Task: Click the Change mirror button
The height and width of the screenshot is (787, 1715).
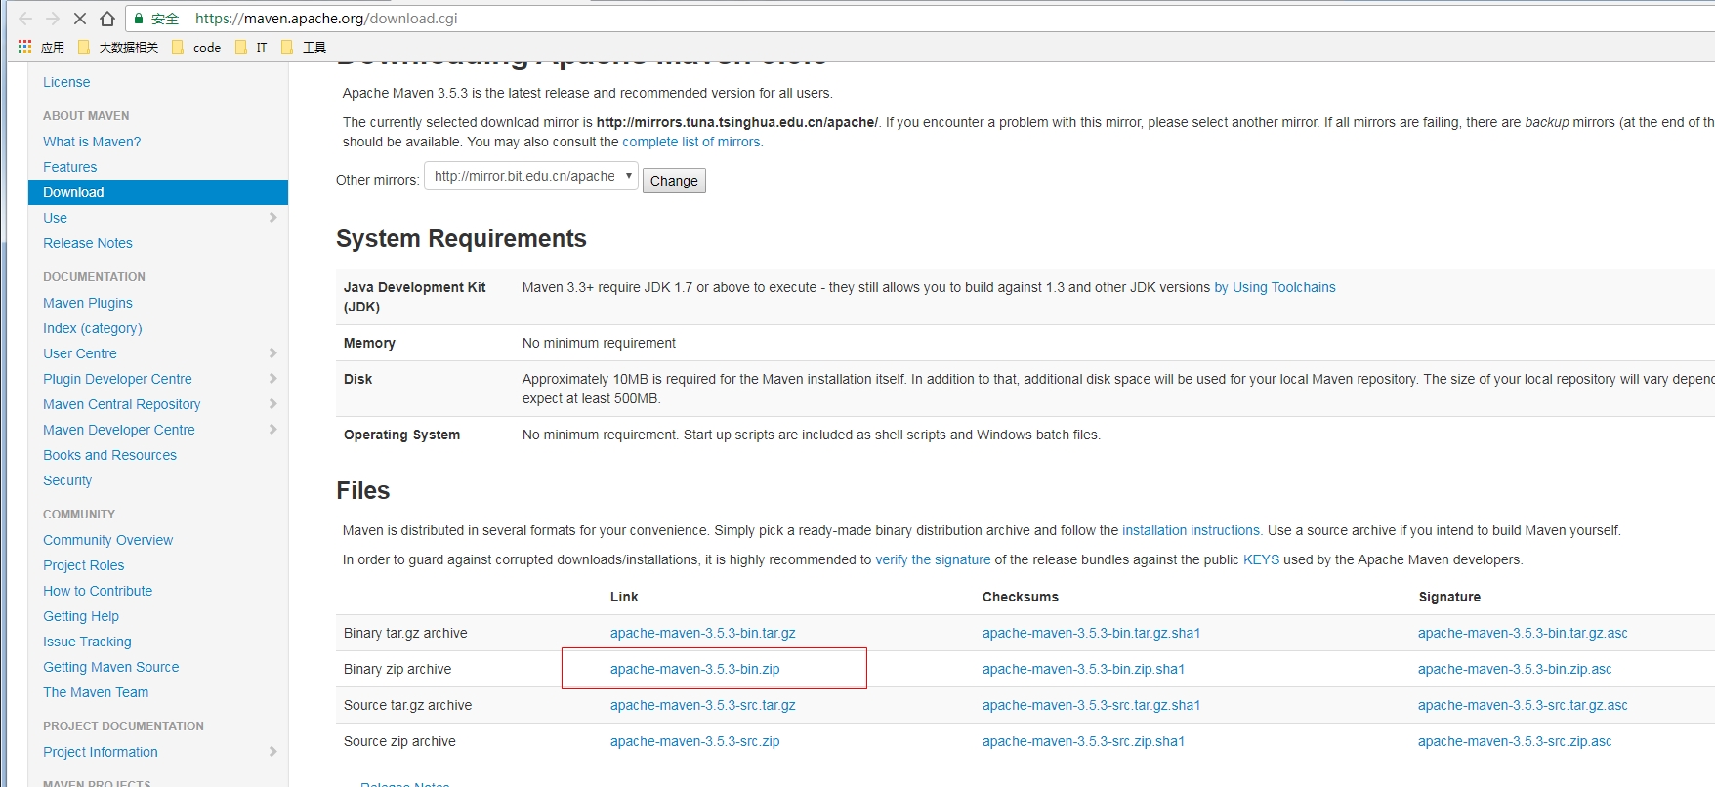Action: point(674,181)
